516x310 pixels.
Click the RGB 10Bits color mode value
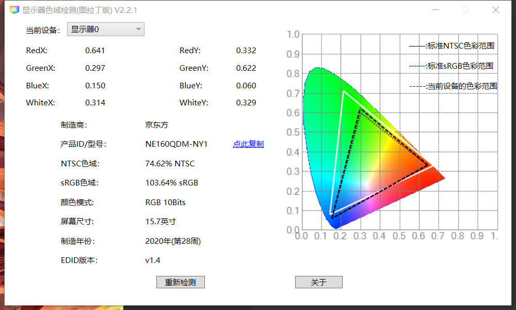click(x=165, y=202)
